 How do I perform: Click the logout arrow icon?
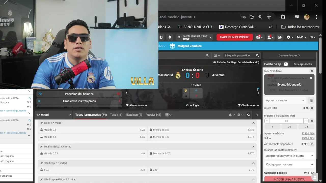click(280, 37)
